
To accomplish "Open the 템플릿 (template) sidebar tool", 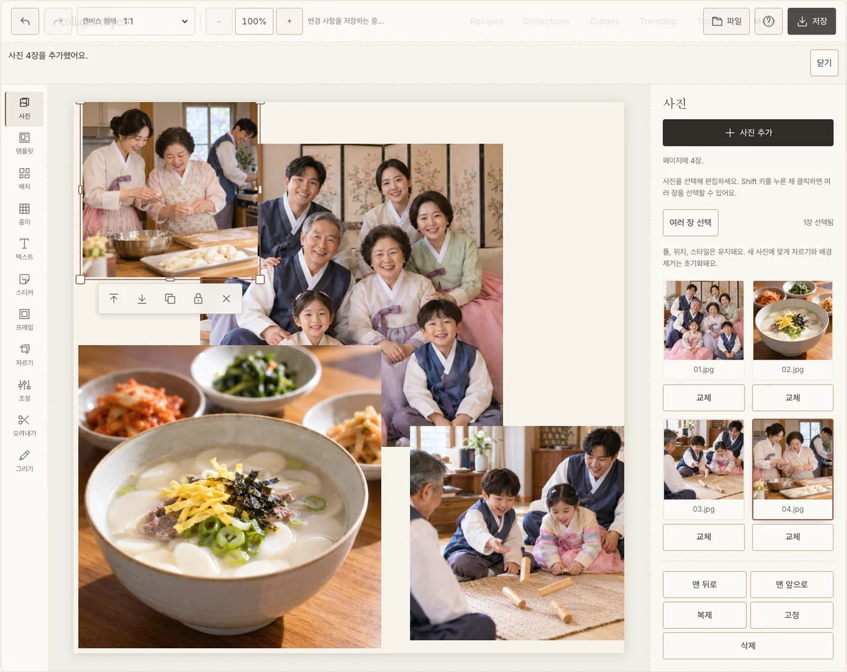I will tap(24, 144).
